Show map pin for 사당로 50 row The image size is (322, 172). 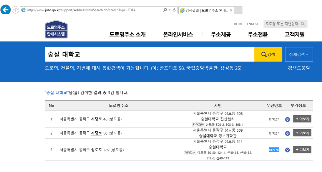(287, 133)
